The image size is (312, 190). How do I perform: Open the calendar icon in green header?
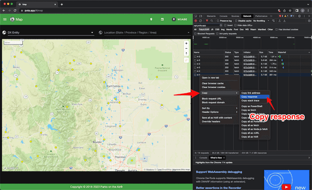tap(162, 19)
